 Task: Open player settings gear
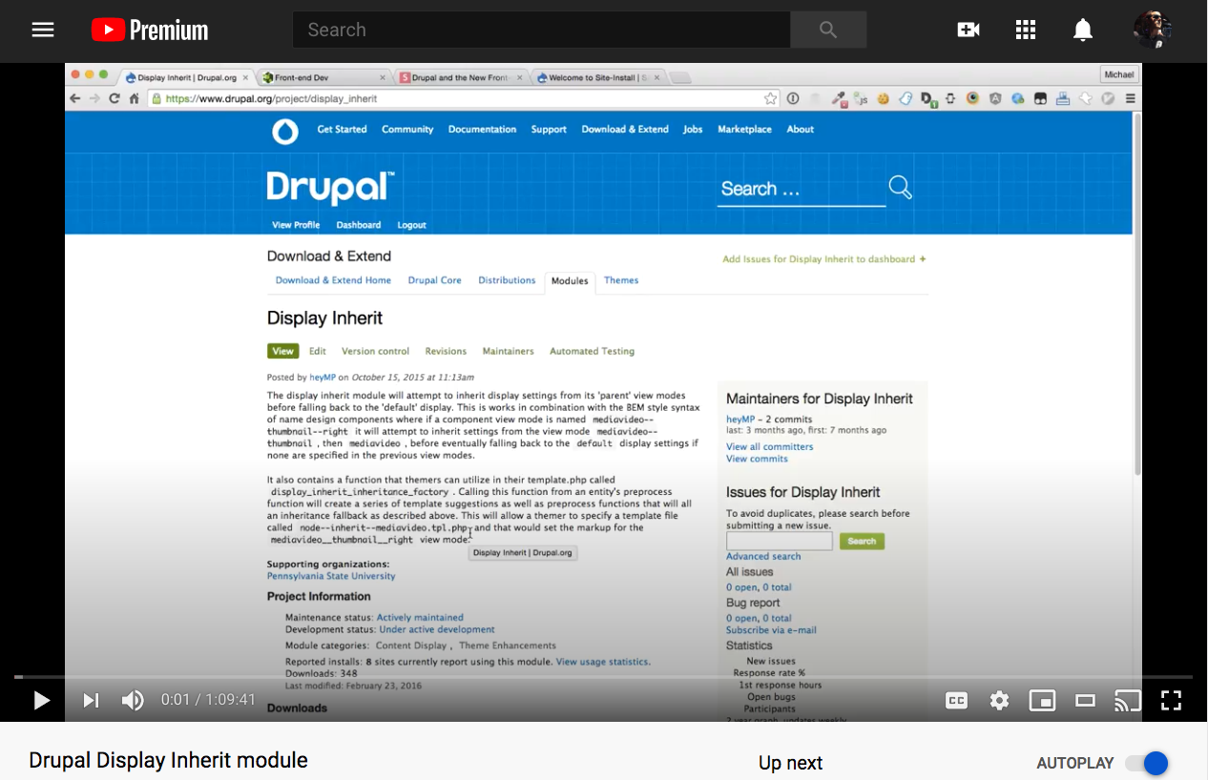coord(999,701)
